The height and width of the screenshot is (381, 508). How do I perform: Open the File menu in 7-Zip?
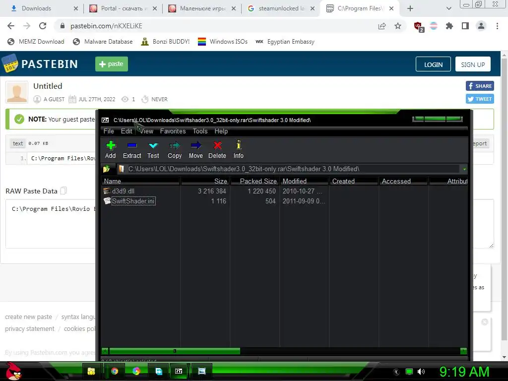109,131
